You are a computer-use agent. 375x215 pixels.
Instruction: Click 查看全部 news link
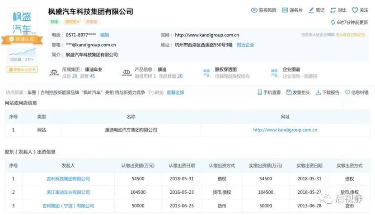coord(175,92)
